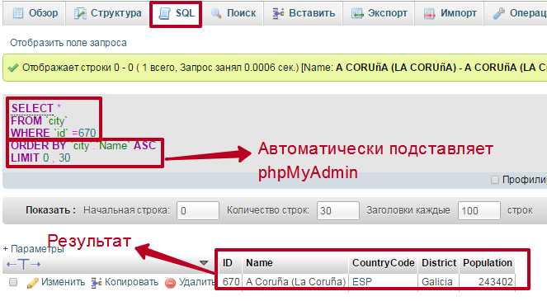This screenshot has height=301, width=547.
Task: Open the sort dropdown triangle in header
Action: tap(204, 262)
